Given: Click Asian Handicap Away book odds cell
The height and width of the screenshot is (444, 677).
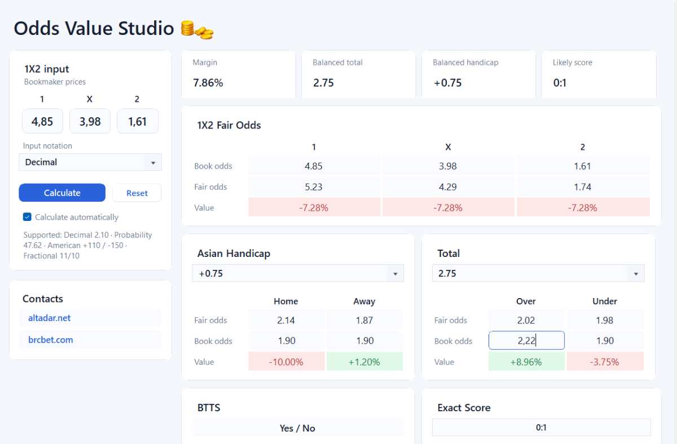Looking at the screenshot, I should [364, 341].
